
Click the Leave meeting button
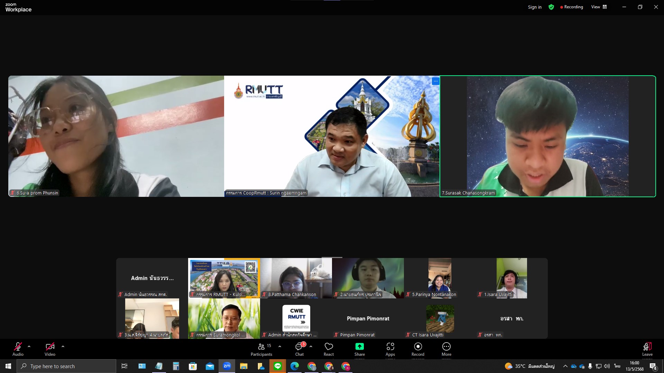(647, 349)
